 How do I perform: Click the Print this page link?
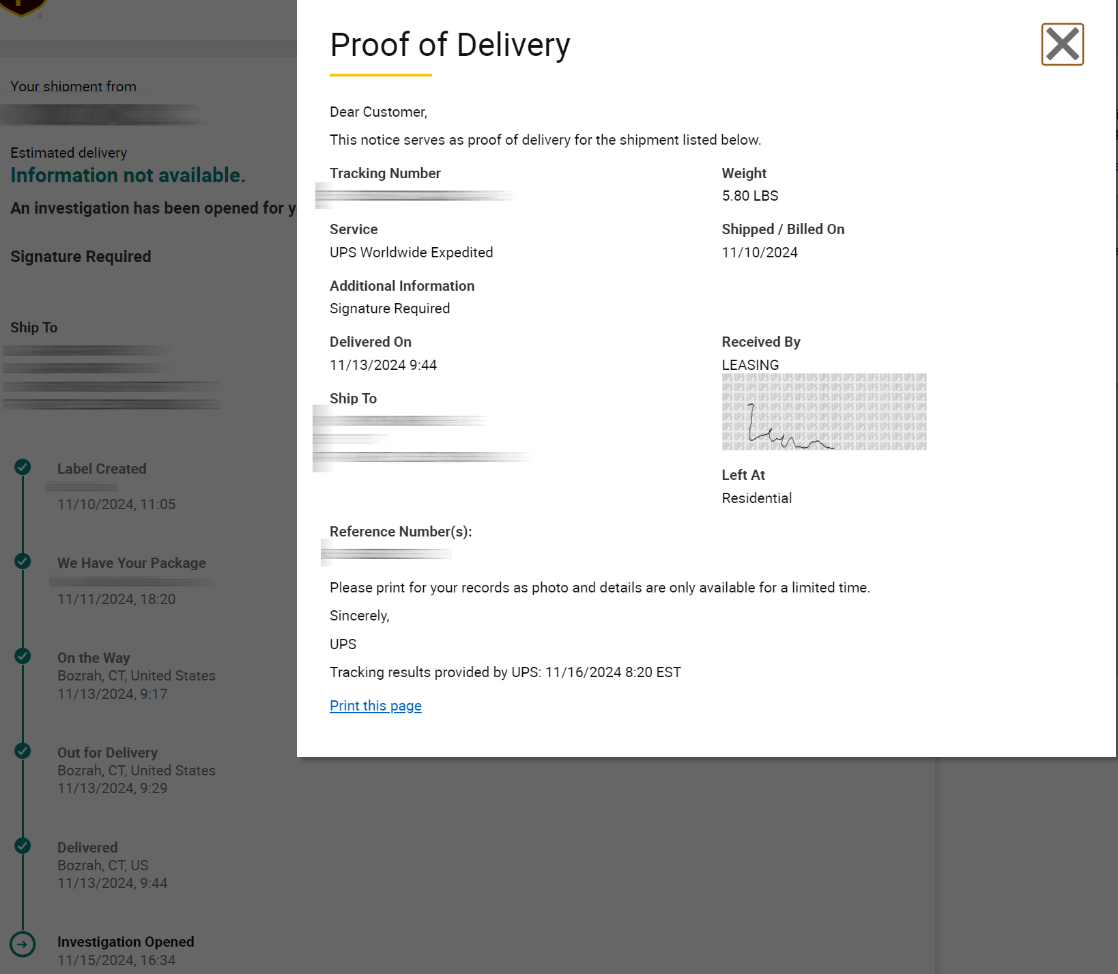(375, 706)
